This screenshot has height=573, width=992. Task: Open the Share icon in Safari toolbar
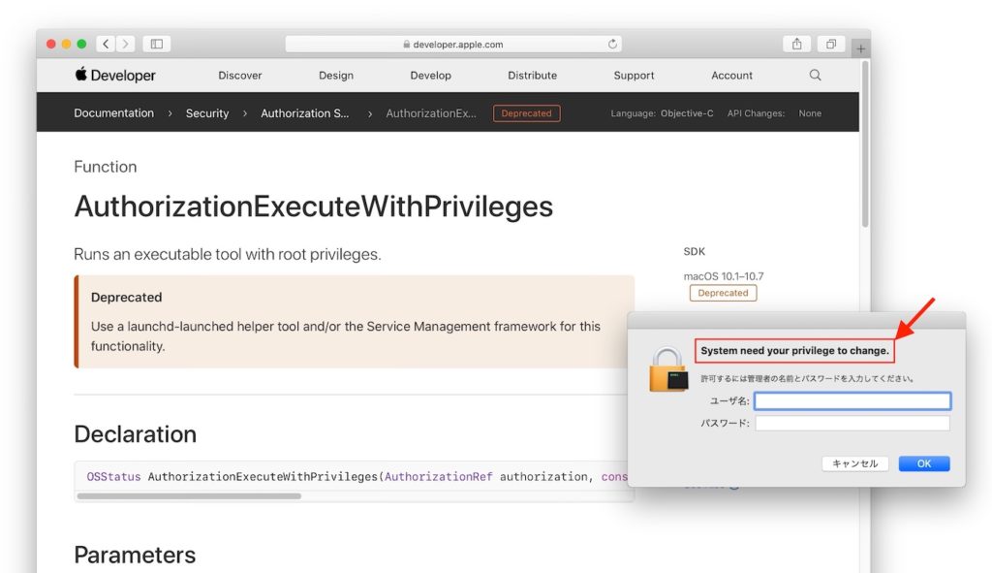(x=796, y=44)
